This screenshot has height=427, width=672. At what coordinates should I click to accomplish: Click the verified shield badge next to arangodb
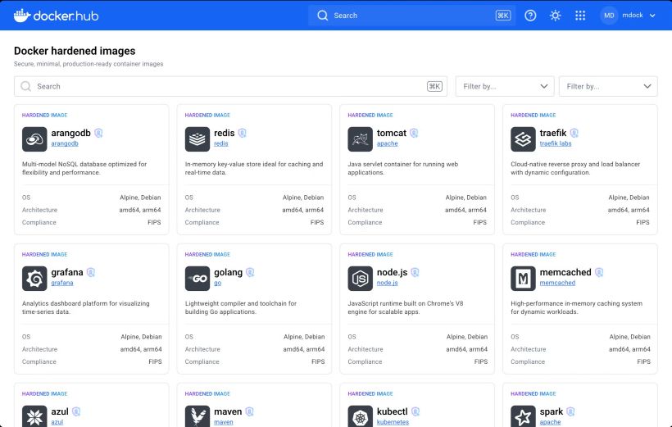click(x=98, y=133)
